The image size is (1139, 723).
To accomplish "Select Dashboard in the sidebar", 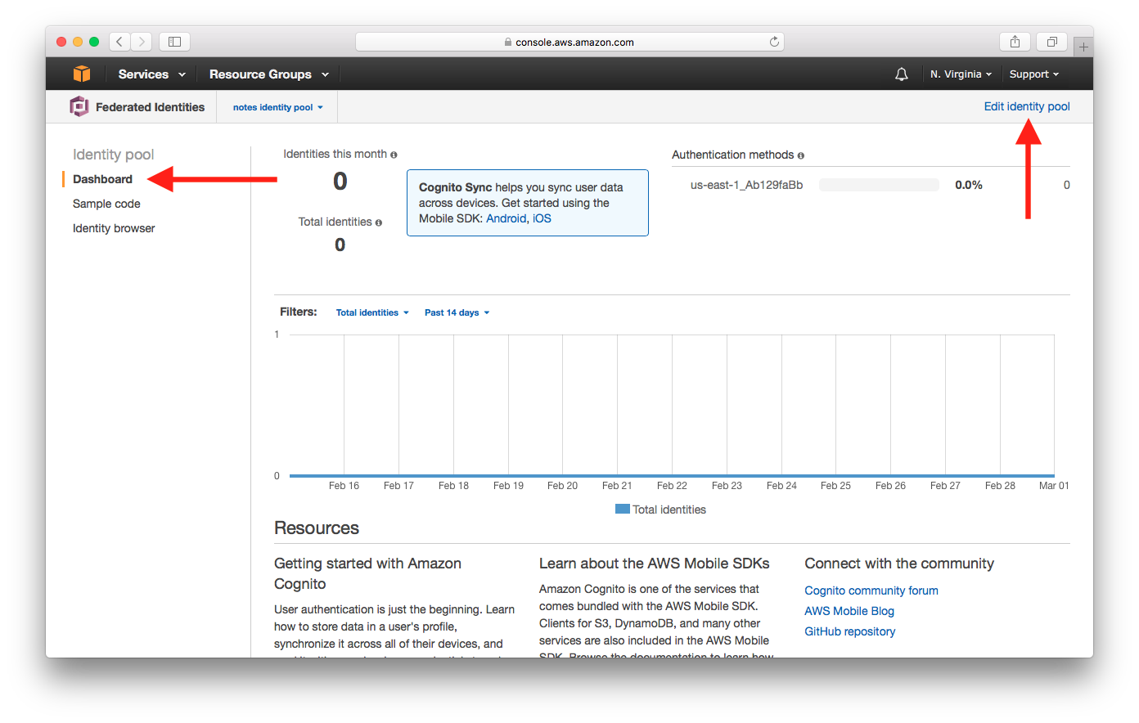I will (102, 179).
